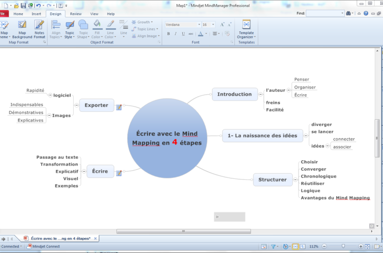Click Topic Style in Object Format
Screen dimensions: 383x253
pos(70,30)
